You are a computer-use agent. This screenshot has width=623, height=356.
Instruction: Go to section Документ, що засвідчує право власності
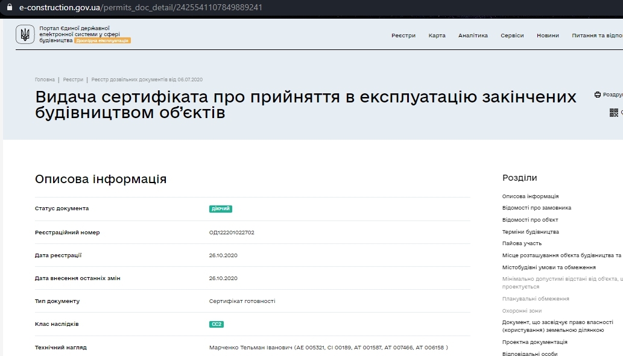click(x=557, y=326)
